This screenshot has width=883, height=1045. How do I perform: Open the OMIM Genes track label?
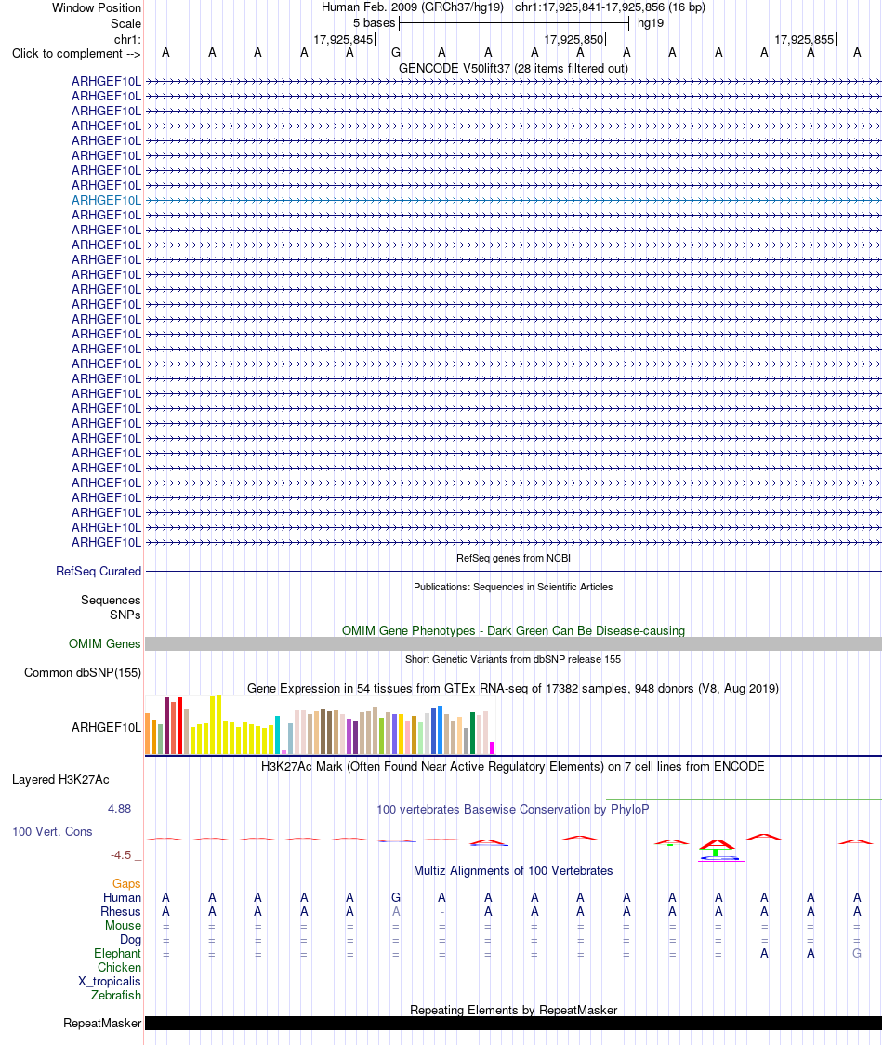(105, 643)
